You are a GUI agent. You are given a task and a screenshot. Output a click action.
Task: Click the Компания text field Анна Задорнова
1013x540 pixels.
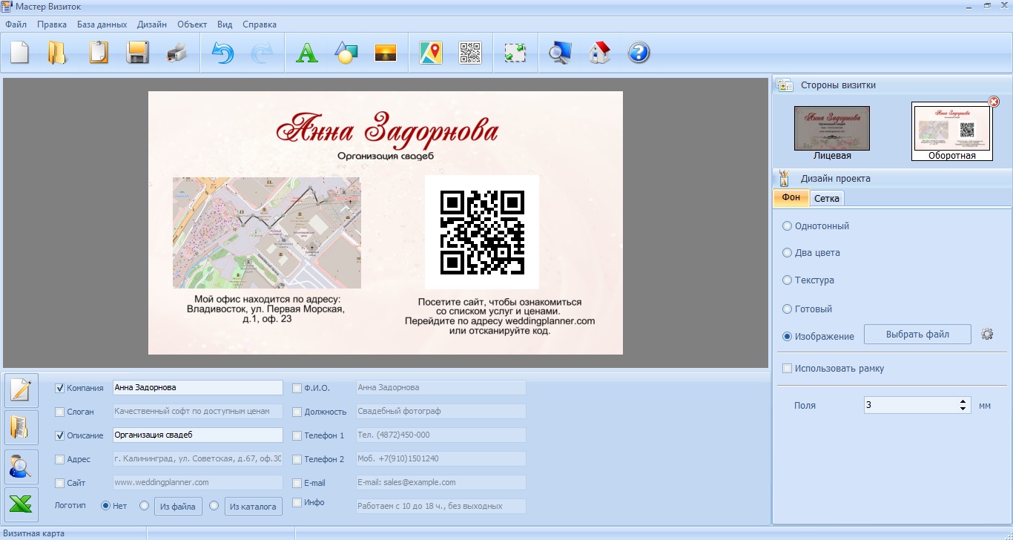(x=197, y=387)
